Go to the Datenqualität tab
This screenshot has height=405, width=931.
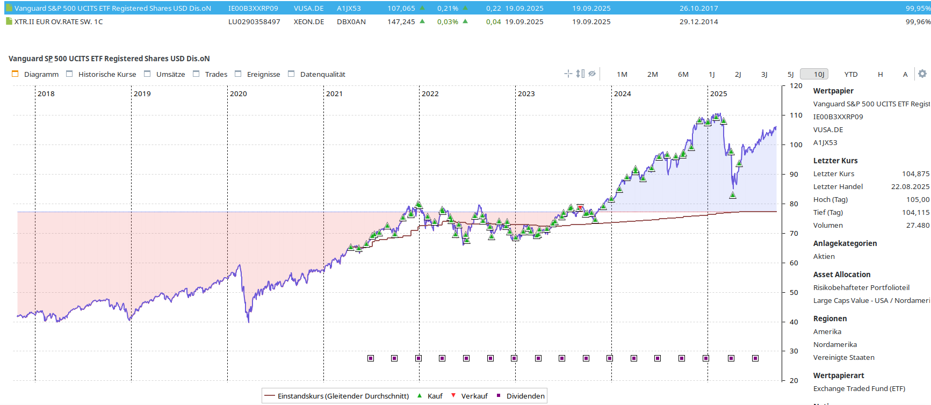click(322, 74)
